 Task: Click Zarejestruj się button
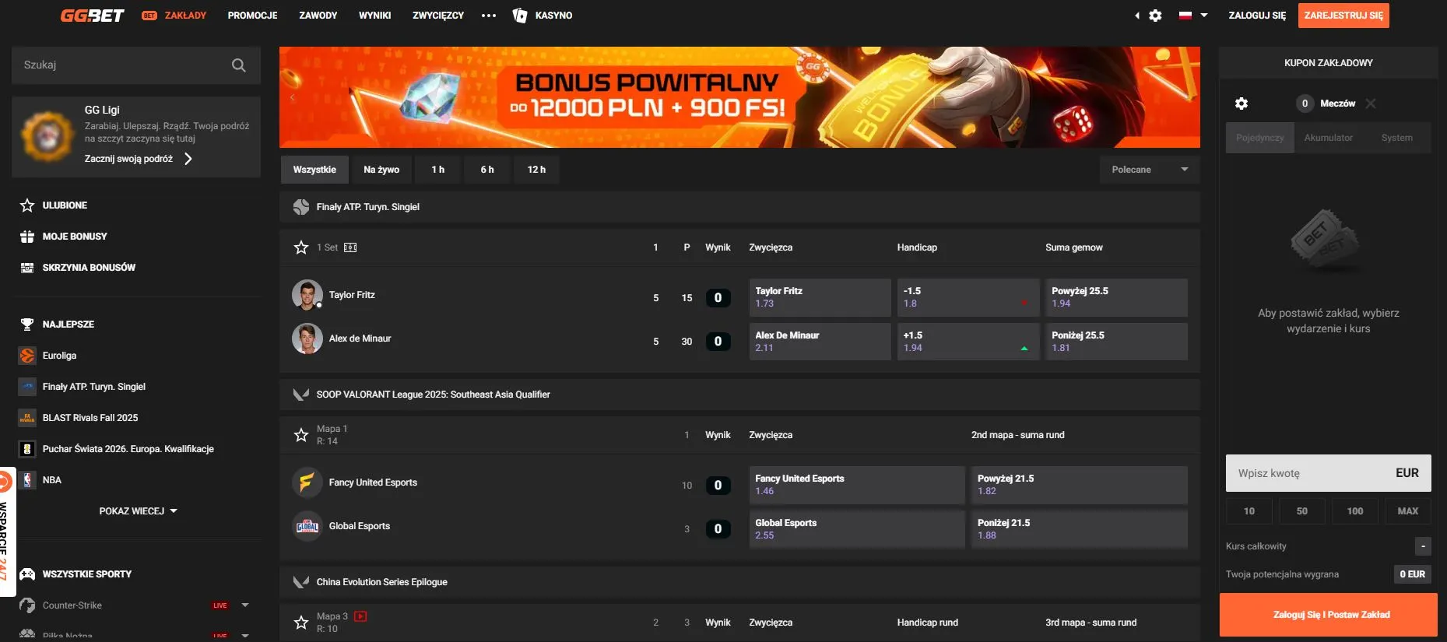click(1343, 16)
